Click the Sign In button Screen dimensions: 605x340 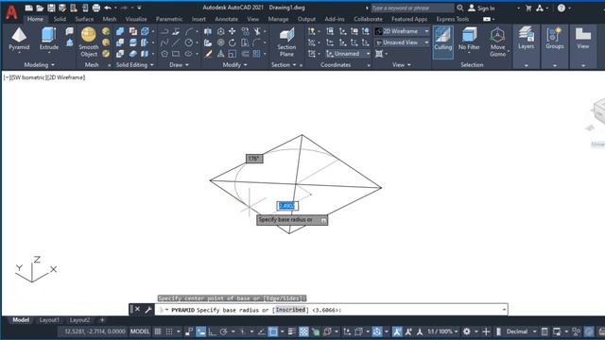pyautogui.click(x=481, y=8)
